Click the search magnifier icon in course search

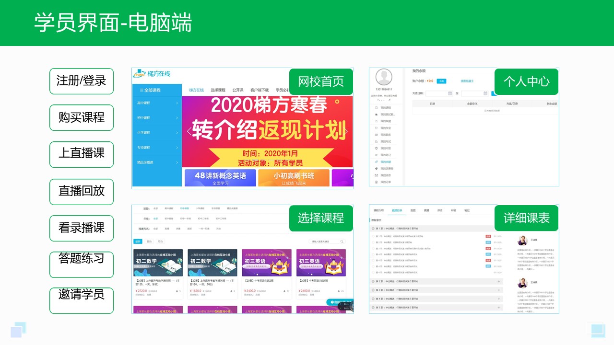click(342, 241)
